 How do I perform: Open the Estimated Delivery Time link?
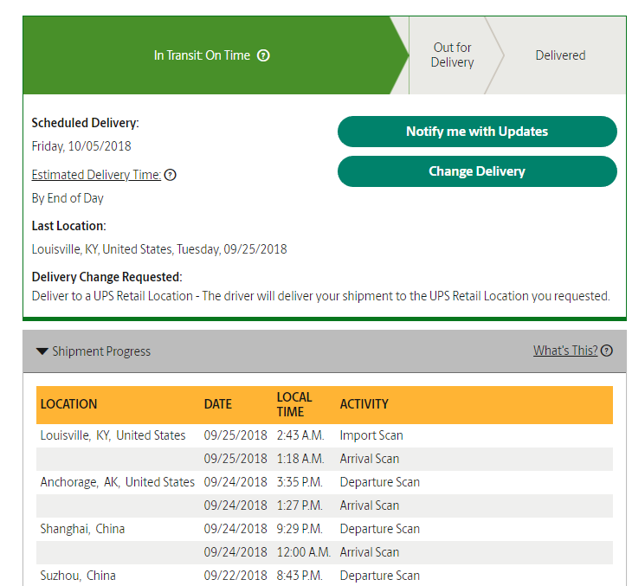pos(96,175)
